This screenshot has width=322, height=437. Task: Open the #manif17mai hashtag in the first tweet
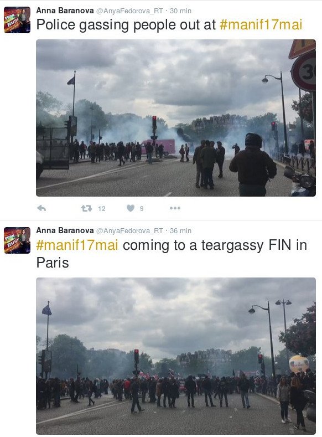[x=261, y=24]
